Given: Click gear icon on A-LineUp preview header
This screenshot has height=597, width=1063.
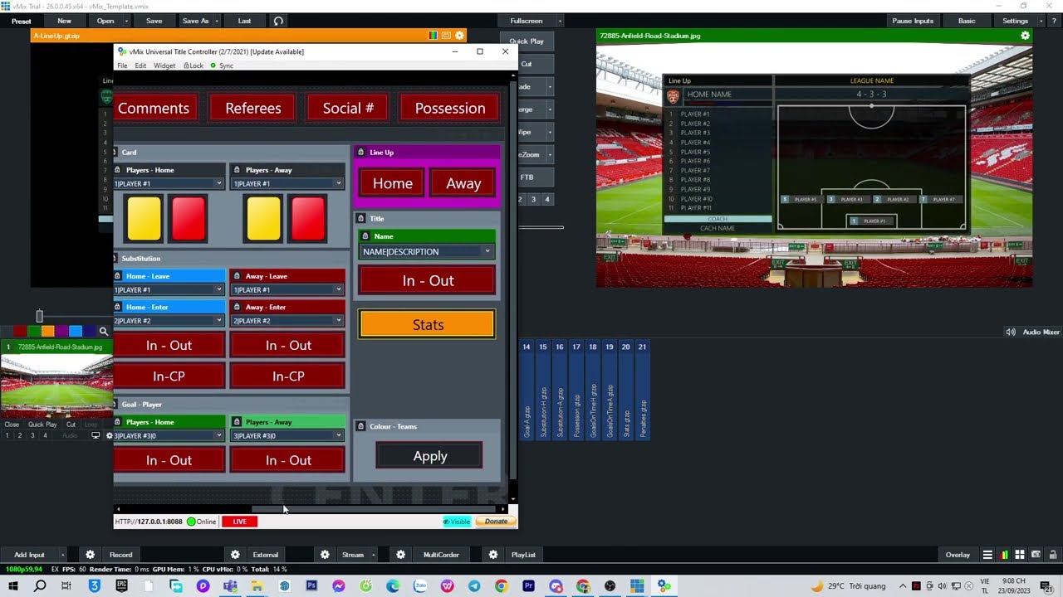Looking at the screenshot, I should pos(460,36).
